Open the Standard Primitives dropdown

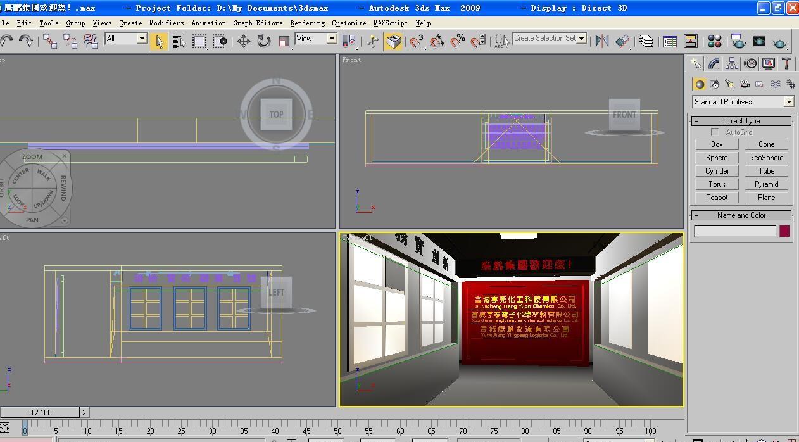pyautogui.click(x=788, y=102)
